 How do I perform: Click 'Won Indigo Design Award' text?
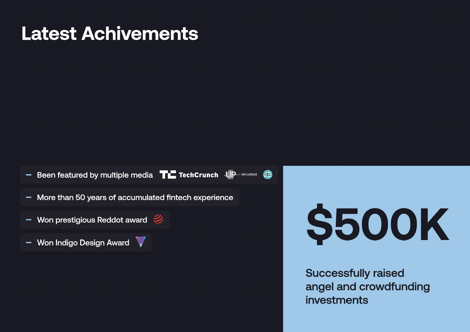83,243
